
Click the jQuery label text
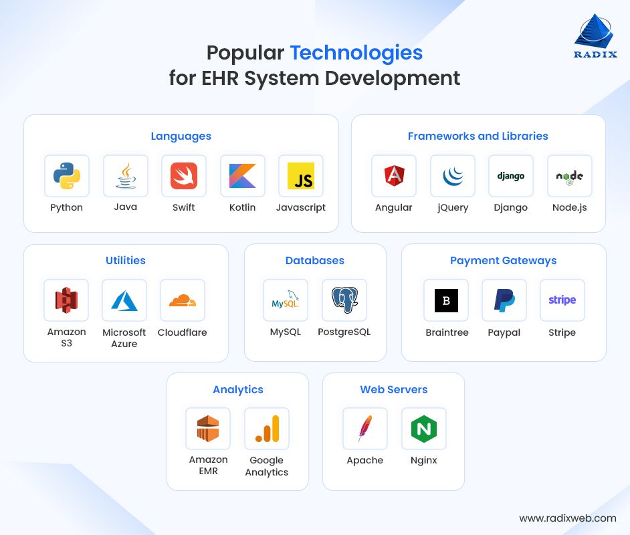(453, 208)
